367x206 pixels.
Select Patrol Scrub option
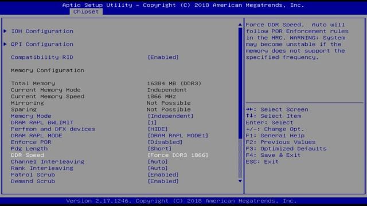(33, 175)
